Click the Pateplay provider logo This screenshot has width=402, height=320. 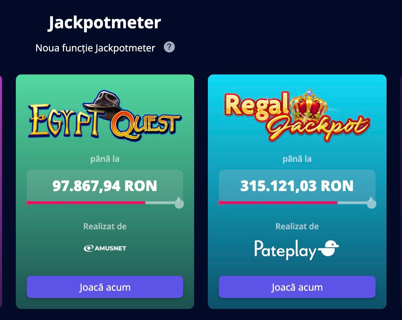coord(297,249)
